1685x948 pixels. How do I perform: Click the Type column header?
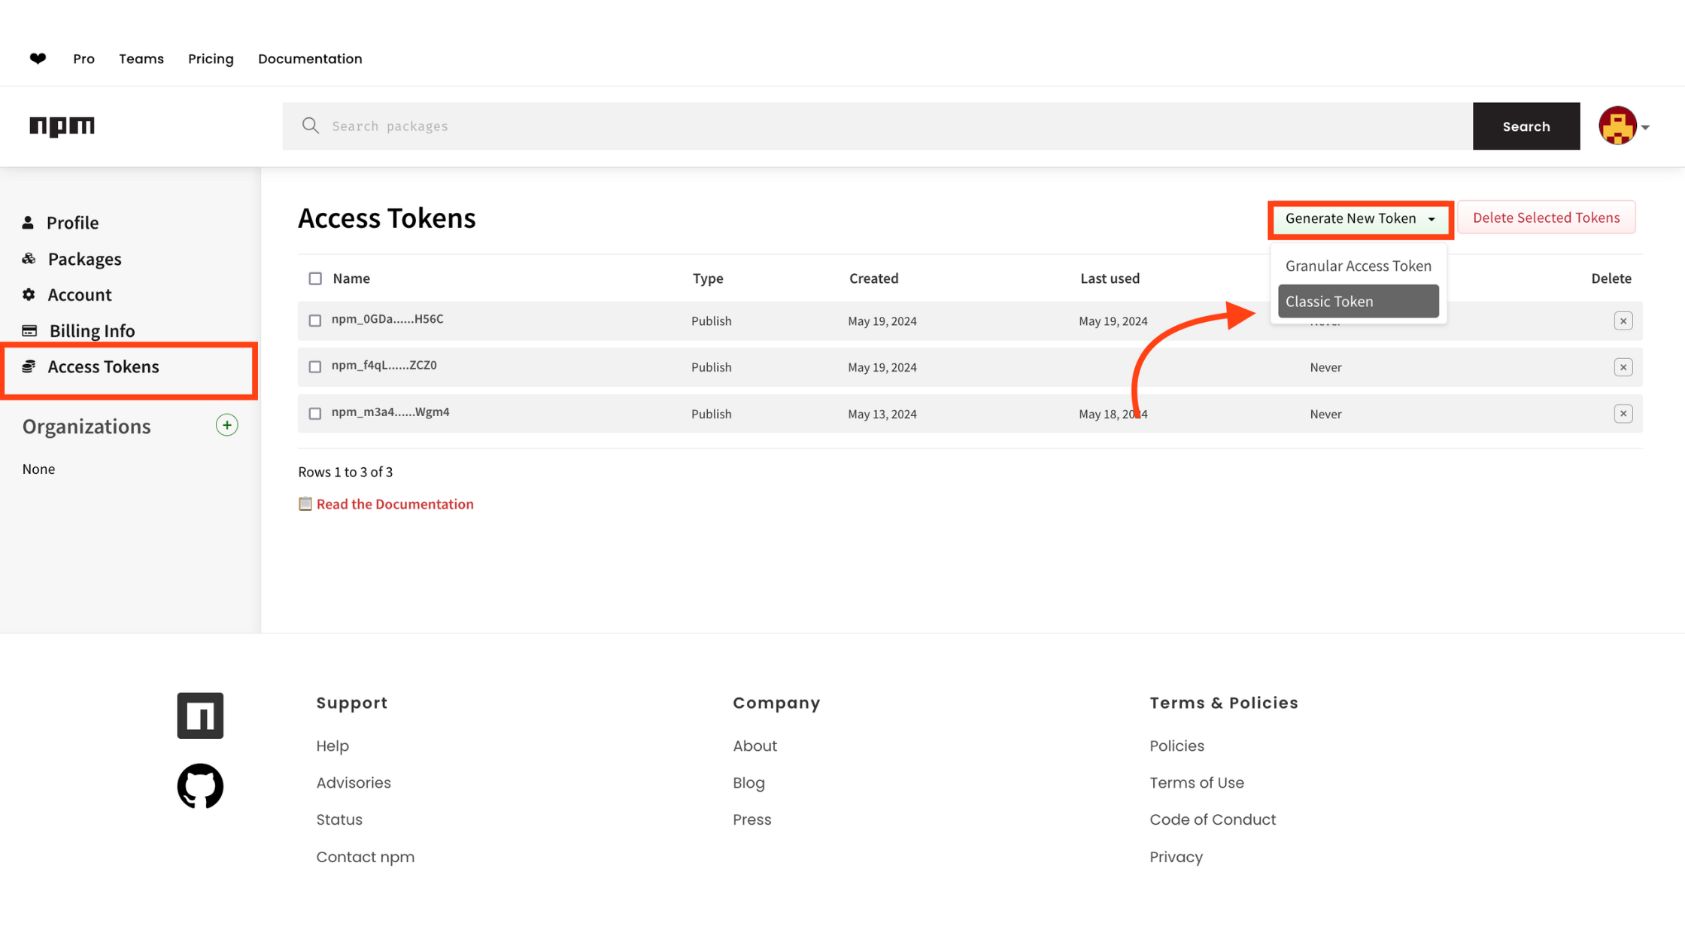point(707,278)
